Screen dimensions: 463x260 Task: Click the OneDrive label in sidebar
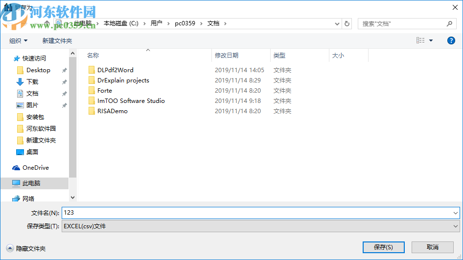click(x=36, y=167)
